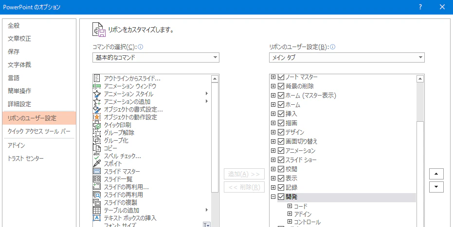
Task: Select the クイック印刷 printer icon
Action: pos(97,125)
